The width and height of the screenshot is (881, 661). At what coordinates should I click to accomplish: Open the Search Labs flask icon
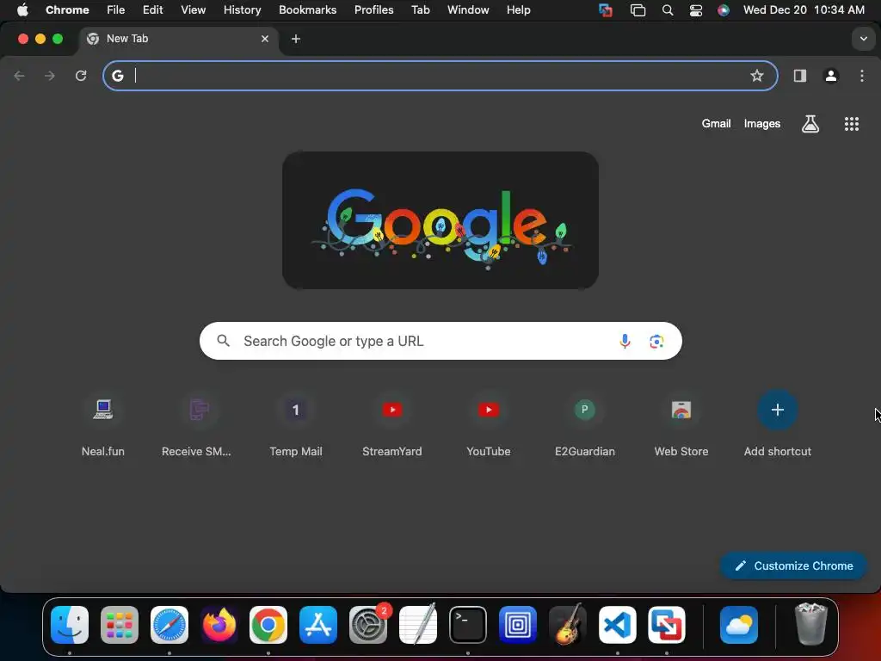coord(810,124)
